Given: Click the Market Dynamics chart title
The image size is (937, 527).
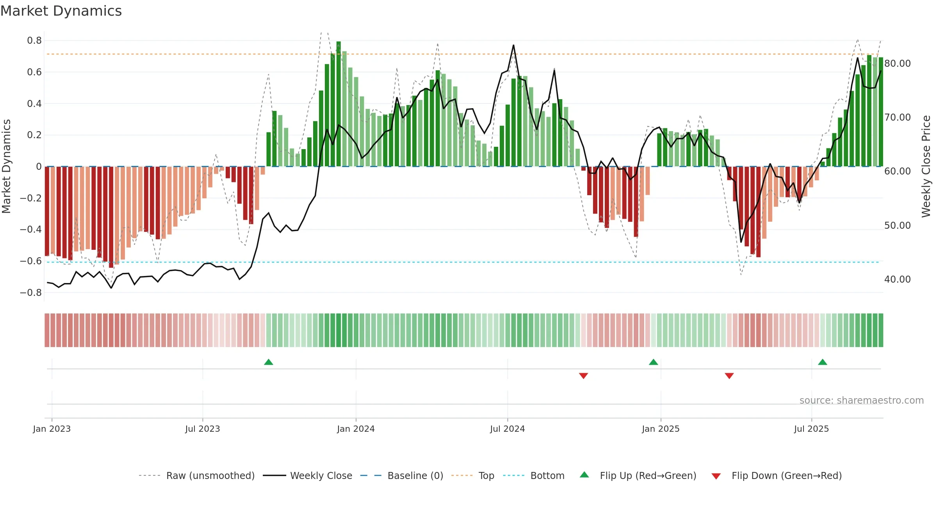Looking at the screenshot, I should (61, 11).
